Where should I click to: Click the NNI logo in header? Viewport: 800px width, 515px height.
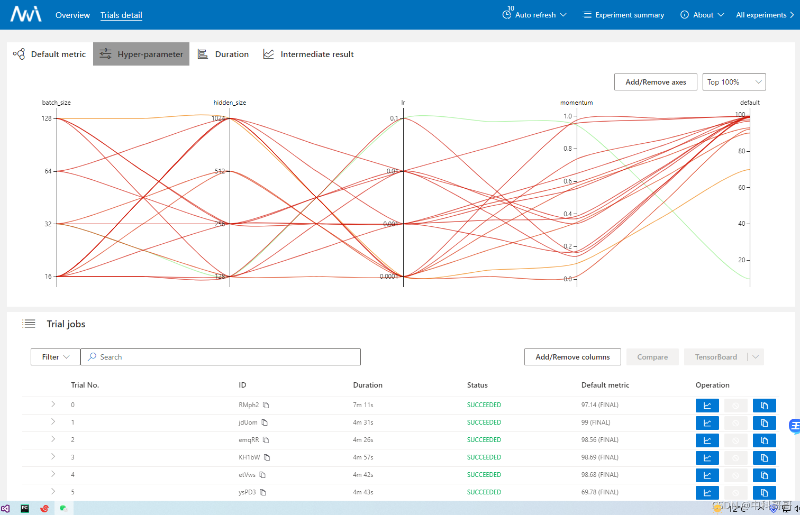[x=26, y=14]
